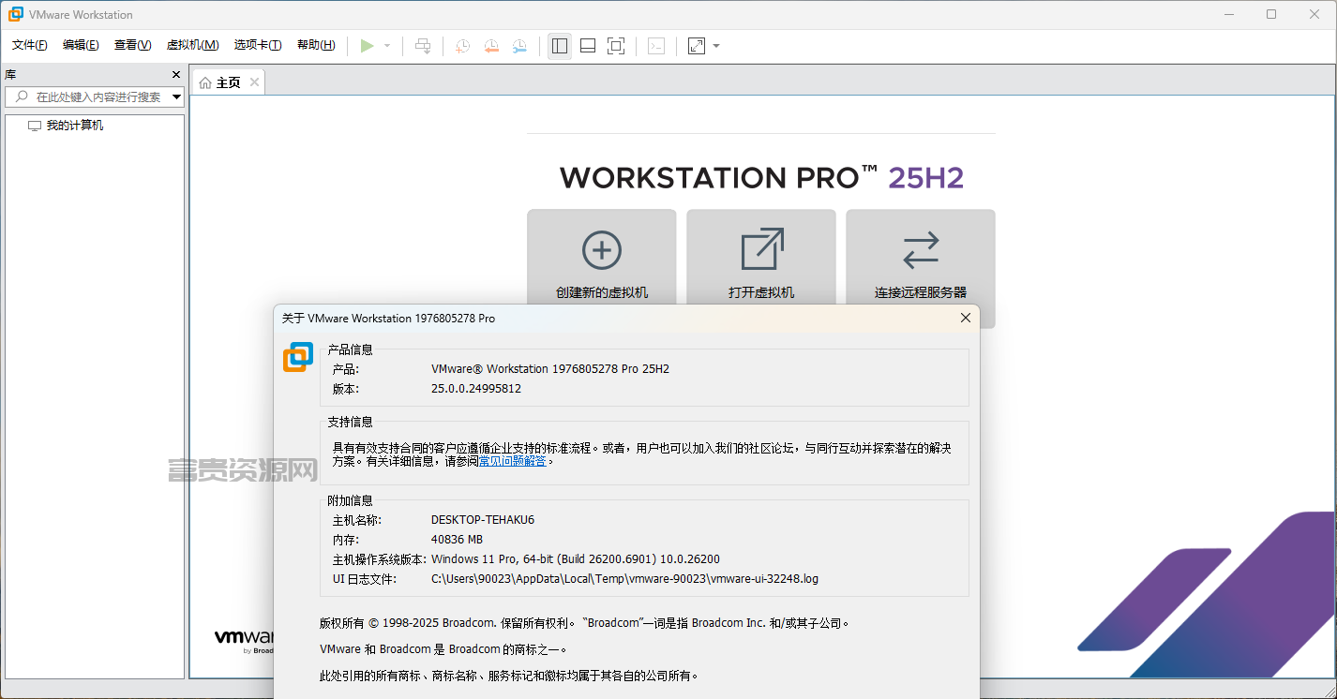Open the 常见问题解答 link
1337x699 pixels.
coord(513,461)
